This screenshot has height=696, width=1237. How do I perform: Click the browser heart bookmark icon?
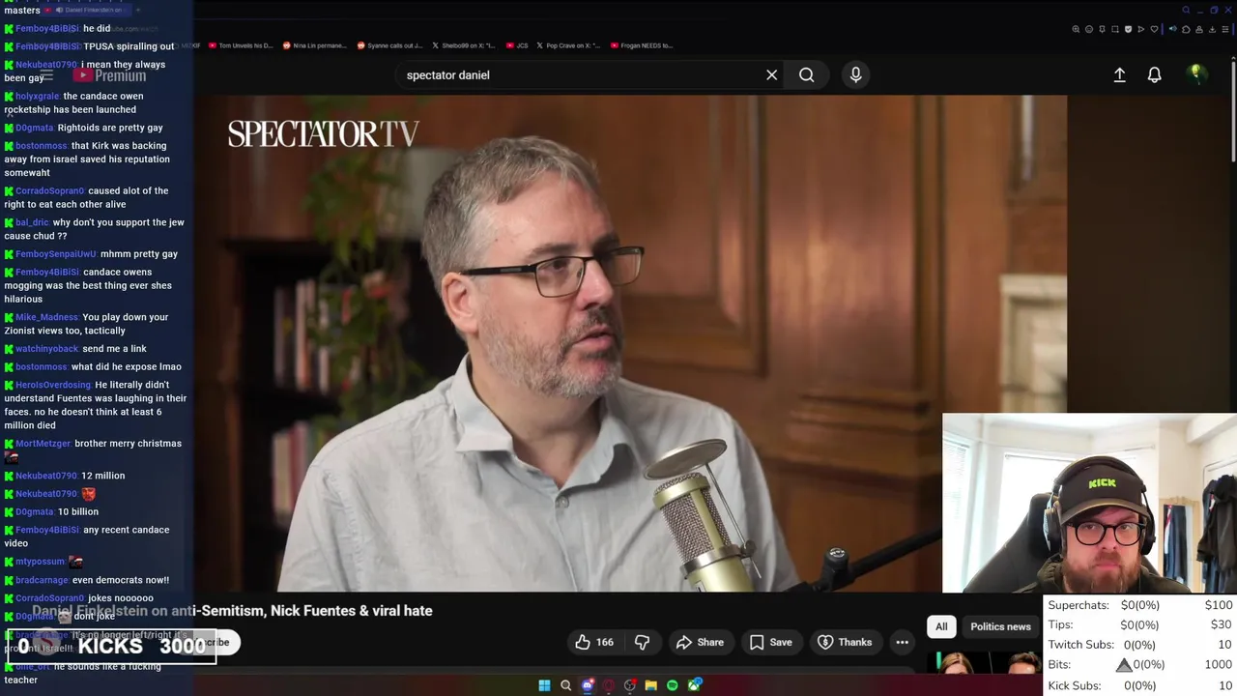point(1154,29)
